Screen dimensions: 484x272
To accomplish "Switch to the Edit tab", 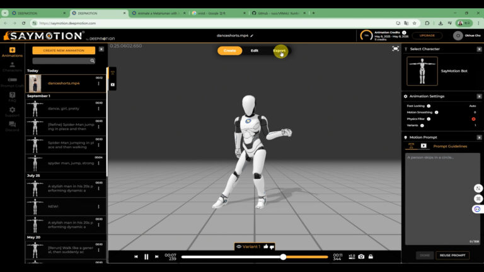I will click(x=255, y=50).
